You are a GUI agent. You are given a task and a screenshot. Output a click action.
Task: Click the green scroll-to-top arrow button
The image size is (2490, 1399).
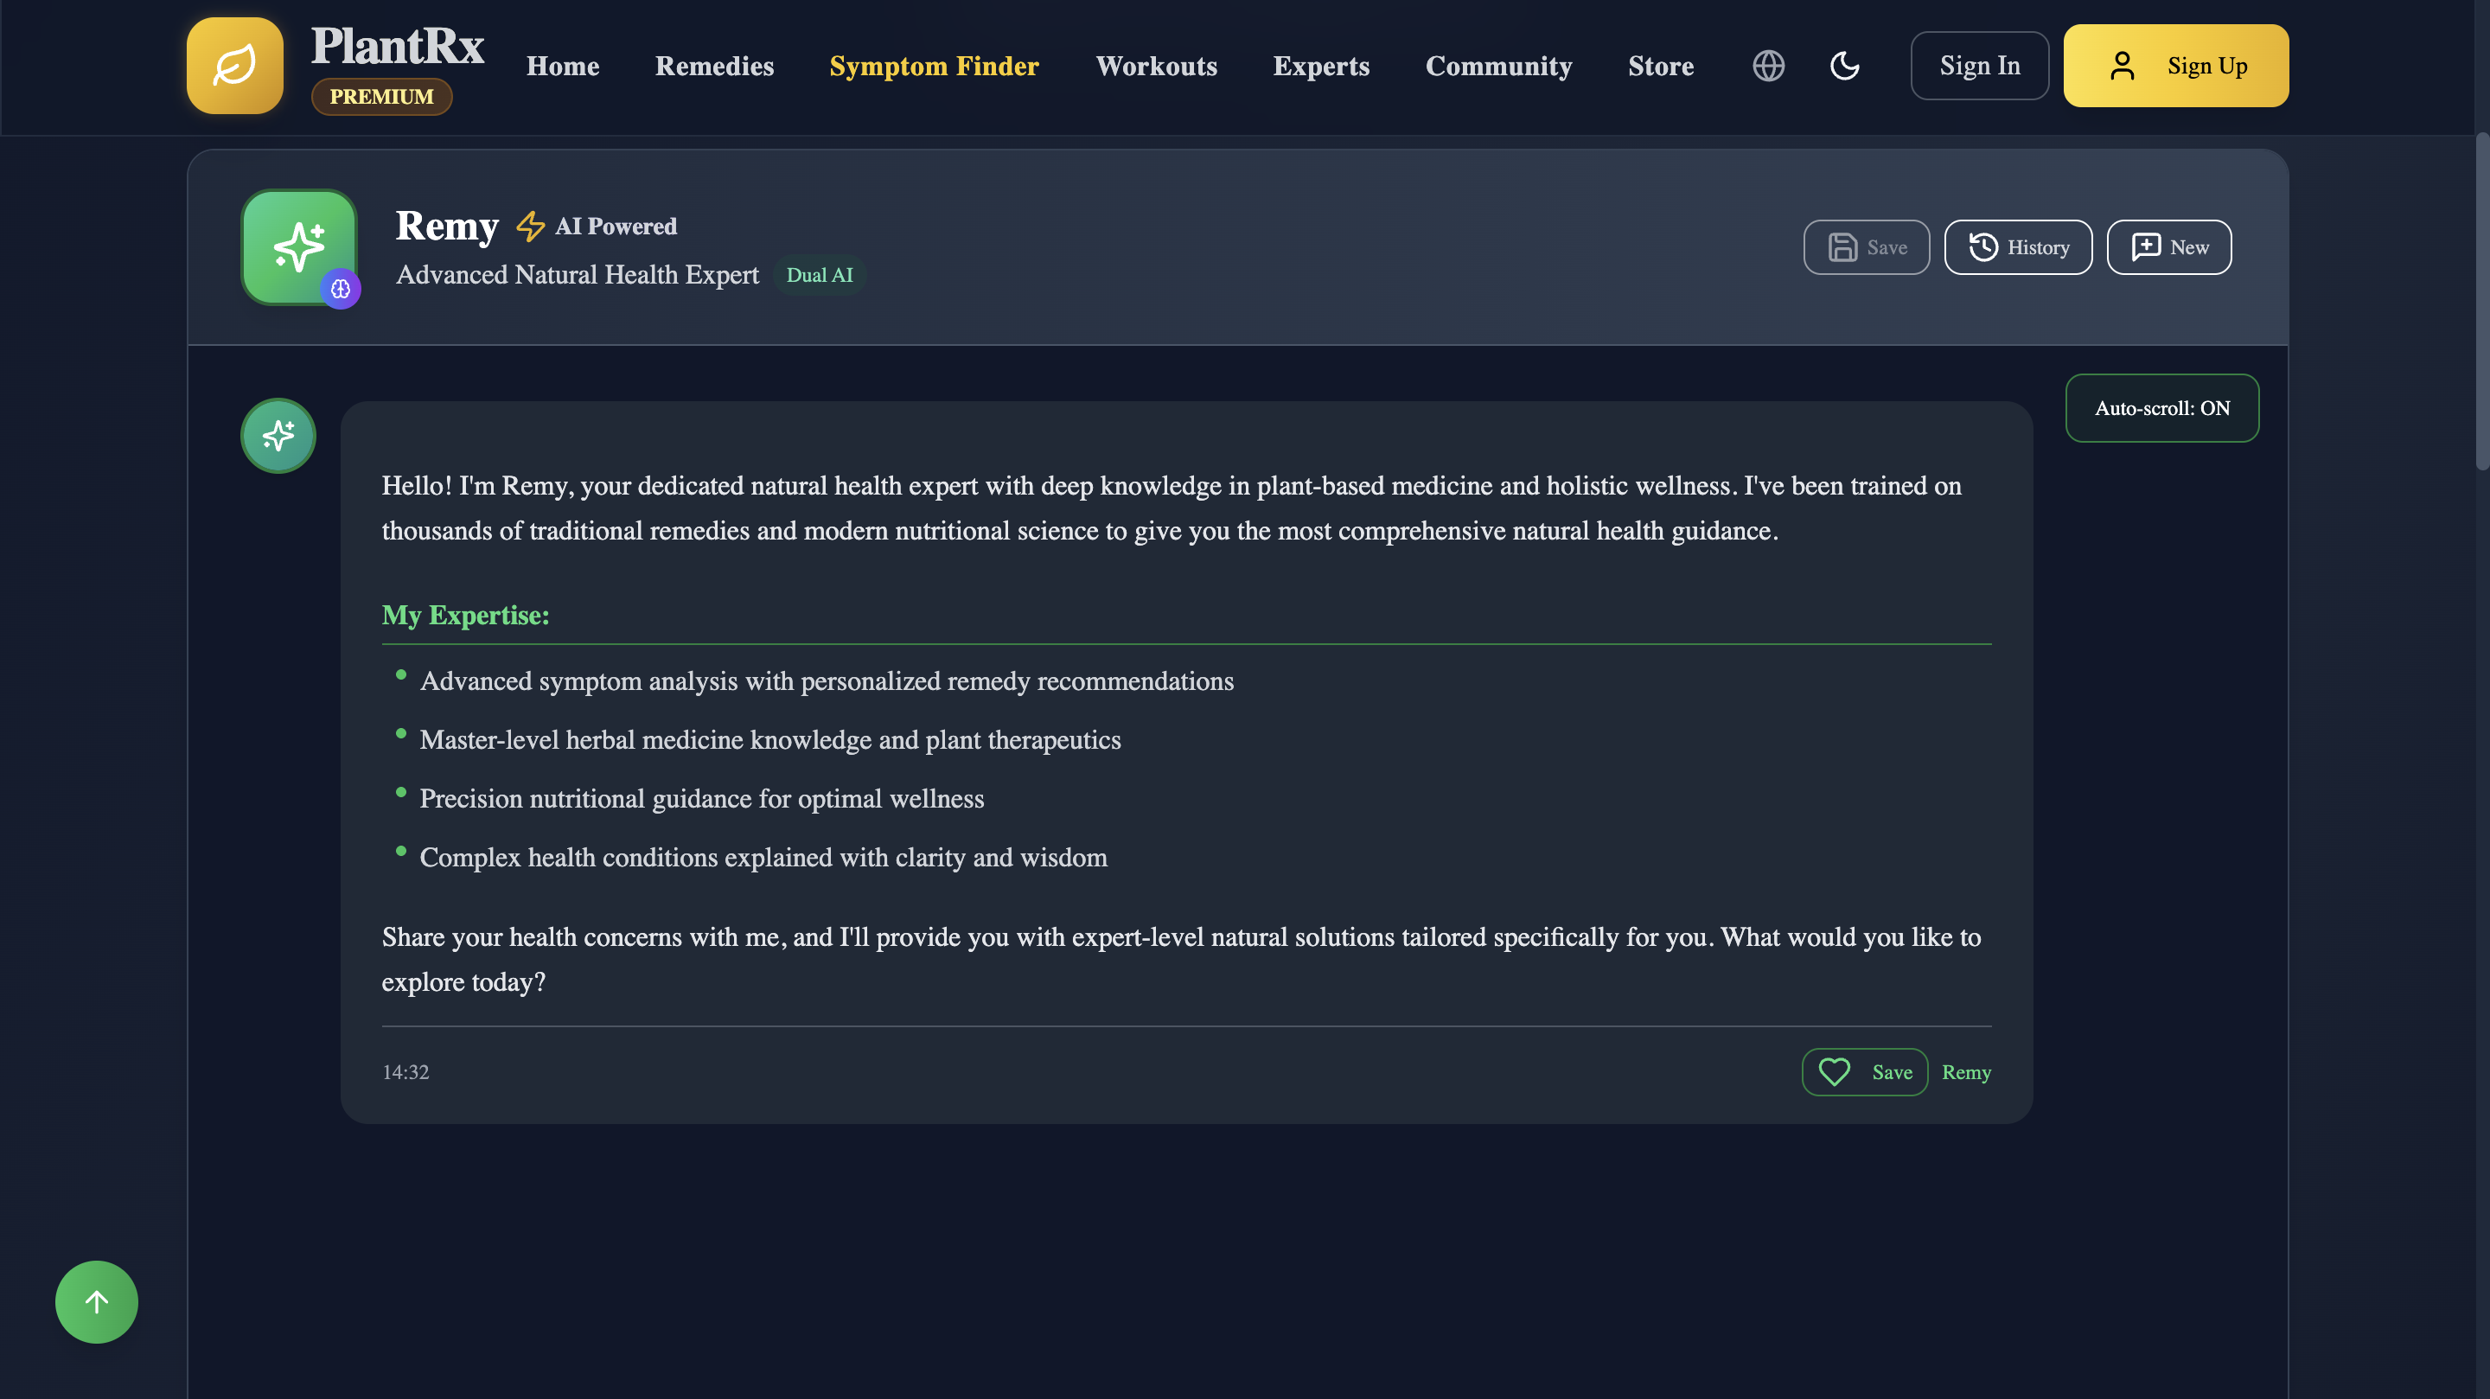97,1301
